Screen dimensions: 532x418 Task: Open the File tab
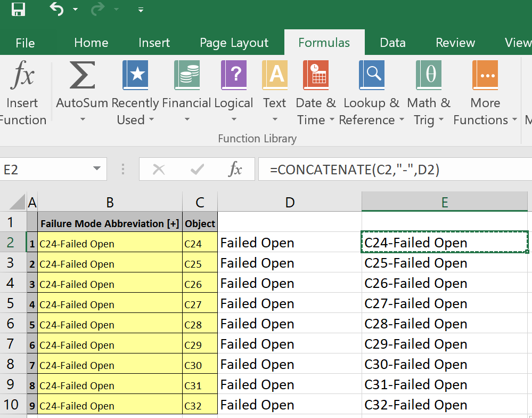(25, 43)
